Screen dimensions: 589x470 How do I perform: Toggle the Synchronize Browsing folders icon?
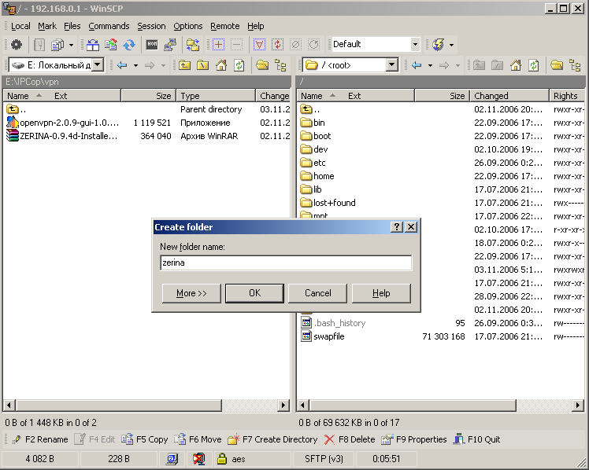[x=193, y=45]
